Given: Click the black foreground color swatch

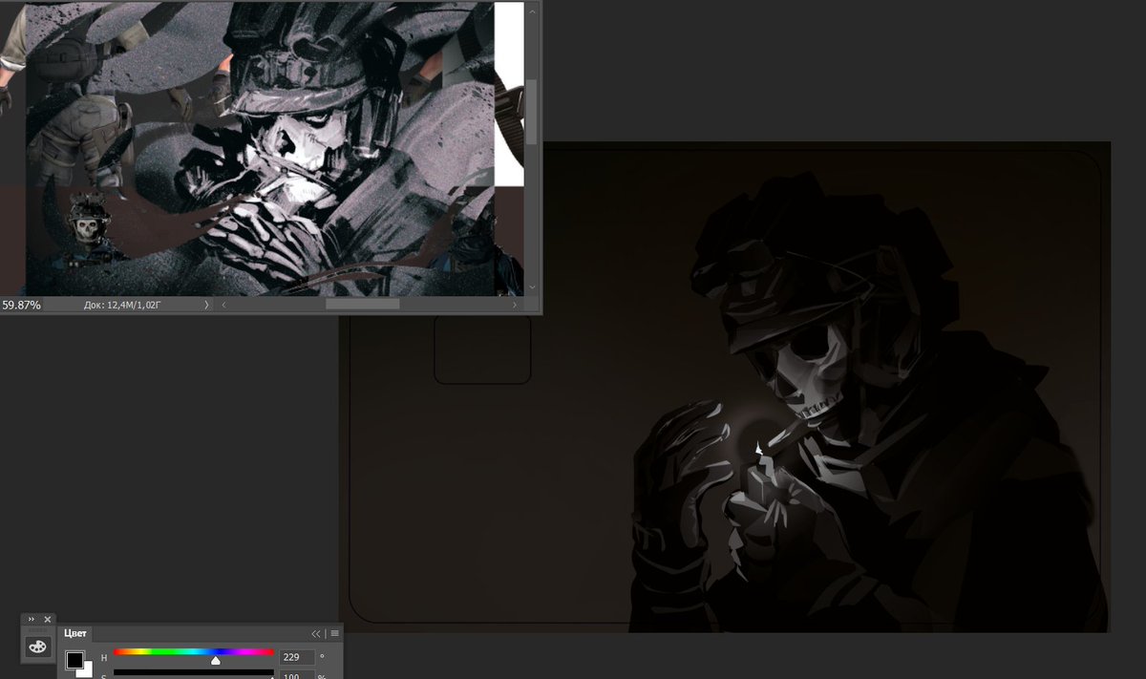Looking at the screenshot, I should 74,660.
